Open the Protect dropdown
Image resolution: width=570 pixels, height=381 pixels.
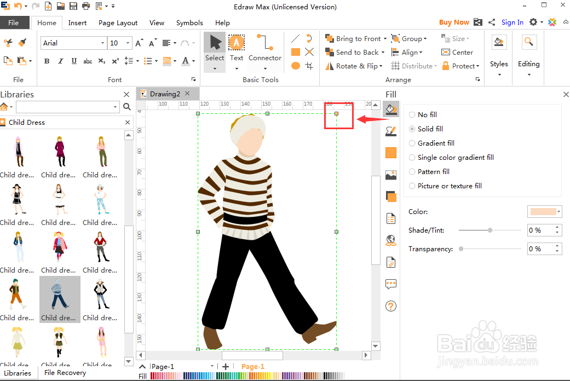[460, 66]
